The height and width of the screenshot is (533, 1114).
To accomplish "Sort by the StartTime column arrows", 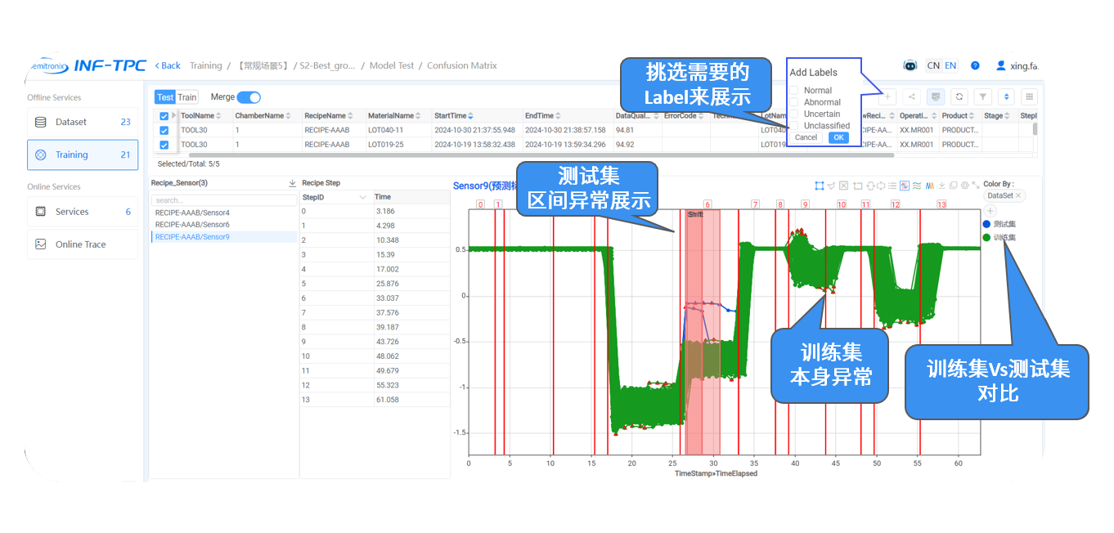I will coord(470,116).
